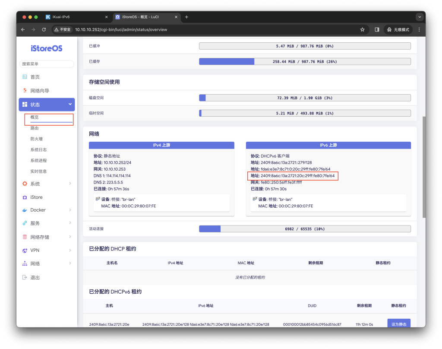The image size is (442, 349).
Task: Click the IPv4 上游 header
Action: tap(161, 145)
